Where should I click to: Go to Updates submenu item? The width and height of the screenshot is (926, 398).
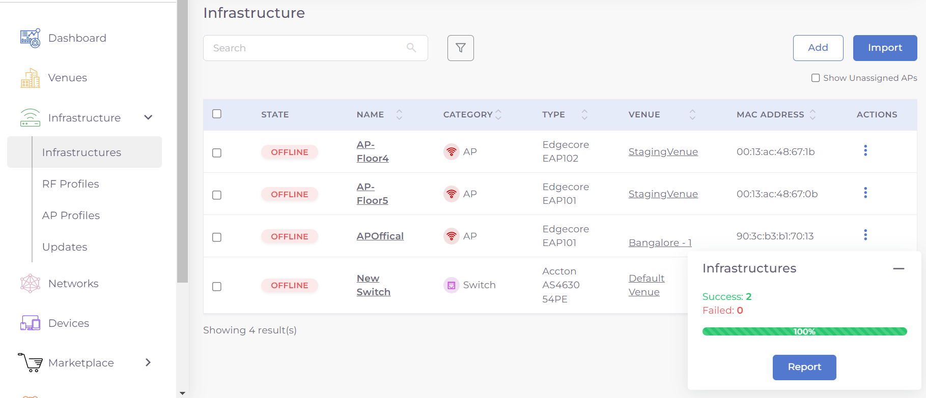pyautogui.click(x=65, y=247)
